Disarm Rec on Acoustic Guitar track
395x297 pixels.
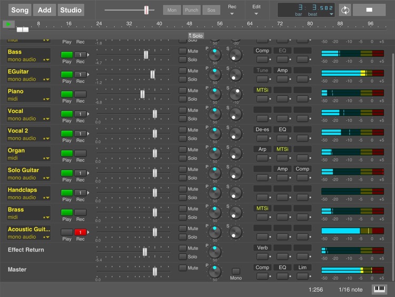81,232
